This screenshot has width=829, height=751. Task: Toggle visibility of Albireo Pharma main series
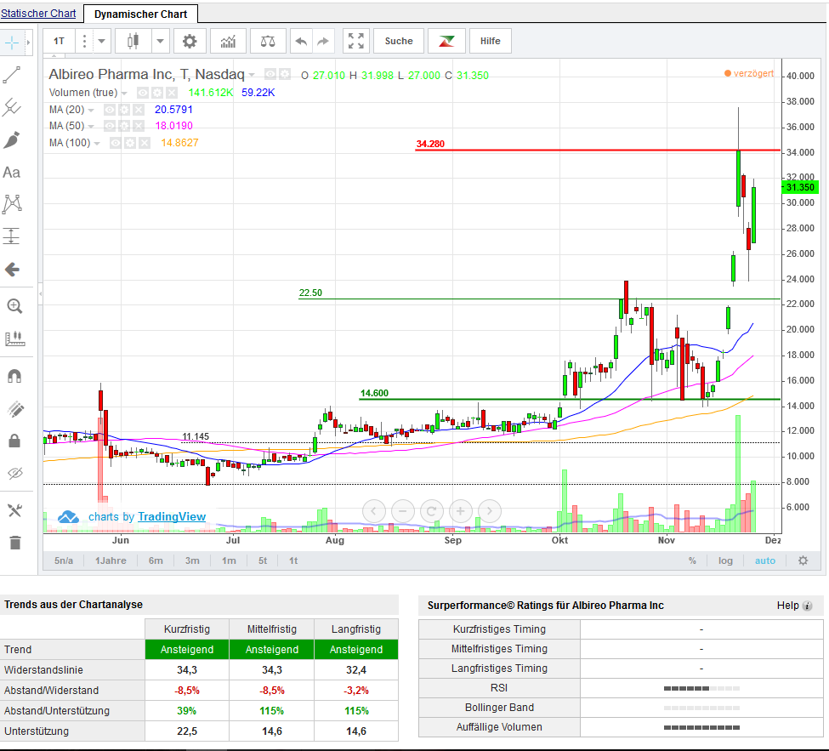point(270,74)
